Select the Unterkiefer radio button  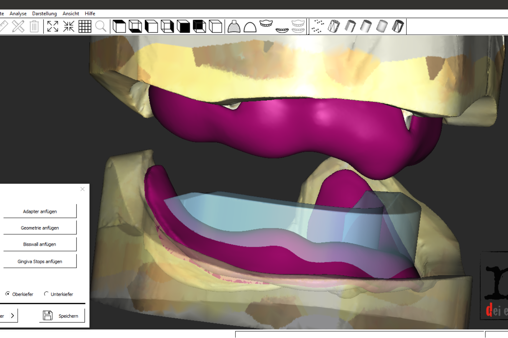click(x=46, y=294)
